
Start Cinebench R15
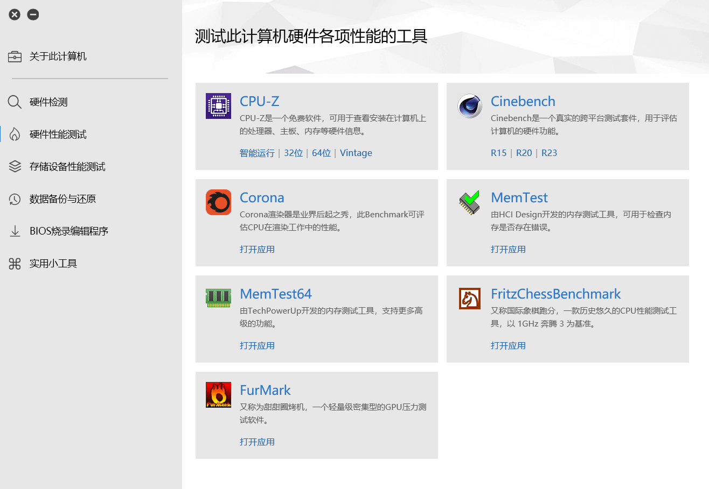click(x=499, y=153)
